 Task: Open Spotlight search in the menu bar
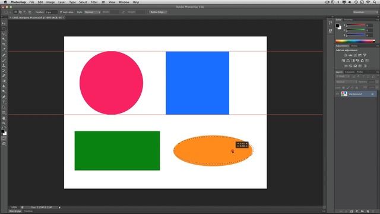tap(374, 2)
